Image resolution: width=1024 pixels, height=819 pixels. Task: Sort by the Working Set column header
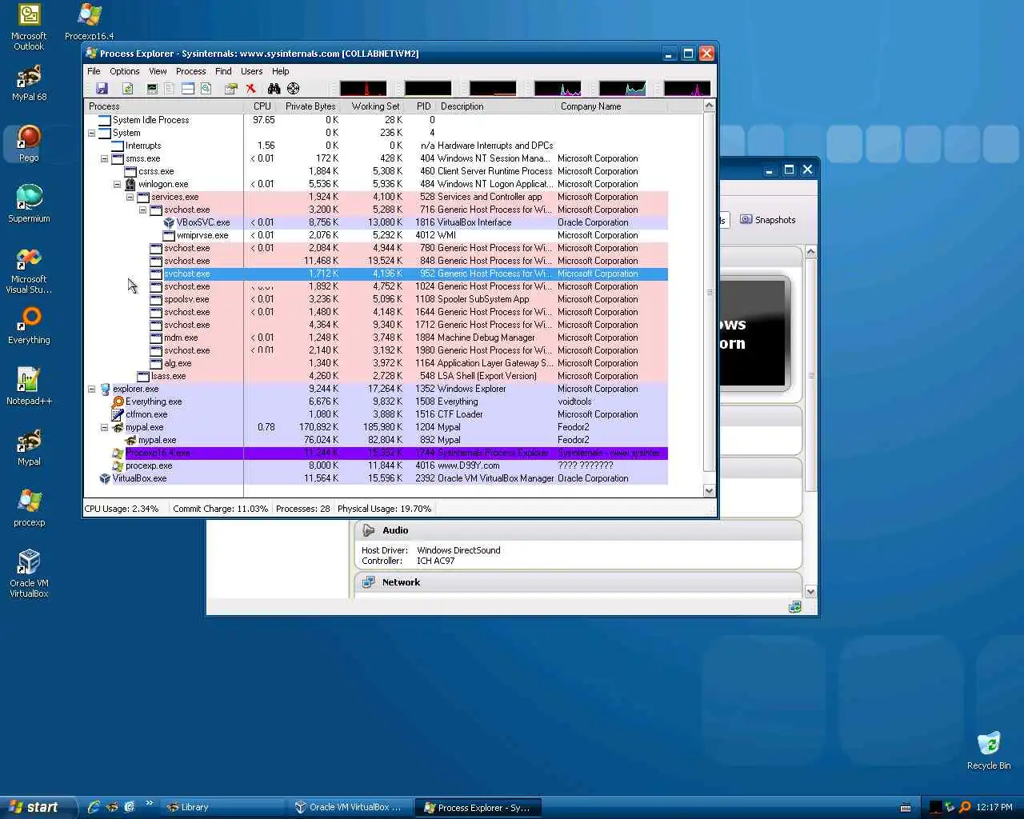click(x=373, y=106)
